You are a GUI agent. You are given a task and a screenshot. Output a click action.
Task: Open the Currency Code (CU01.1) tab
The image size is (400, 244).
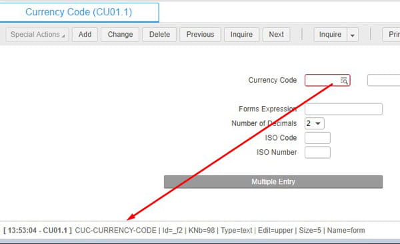pyautogui.click(x=79, y=12)
